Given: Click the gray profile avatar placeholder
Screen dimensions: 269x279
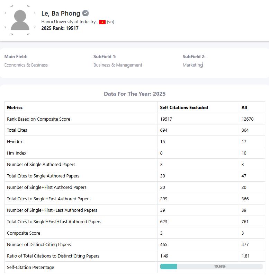Looking at the screenshot, I should tap(20, 20).
